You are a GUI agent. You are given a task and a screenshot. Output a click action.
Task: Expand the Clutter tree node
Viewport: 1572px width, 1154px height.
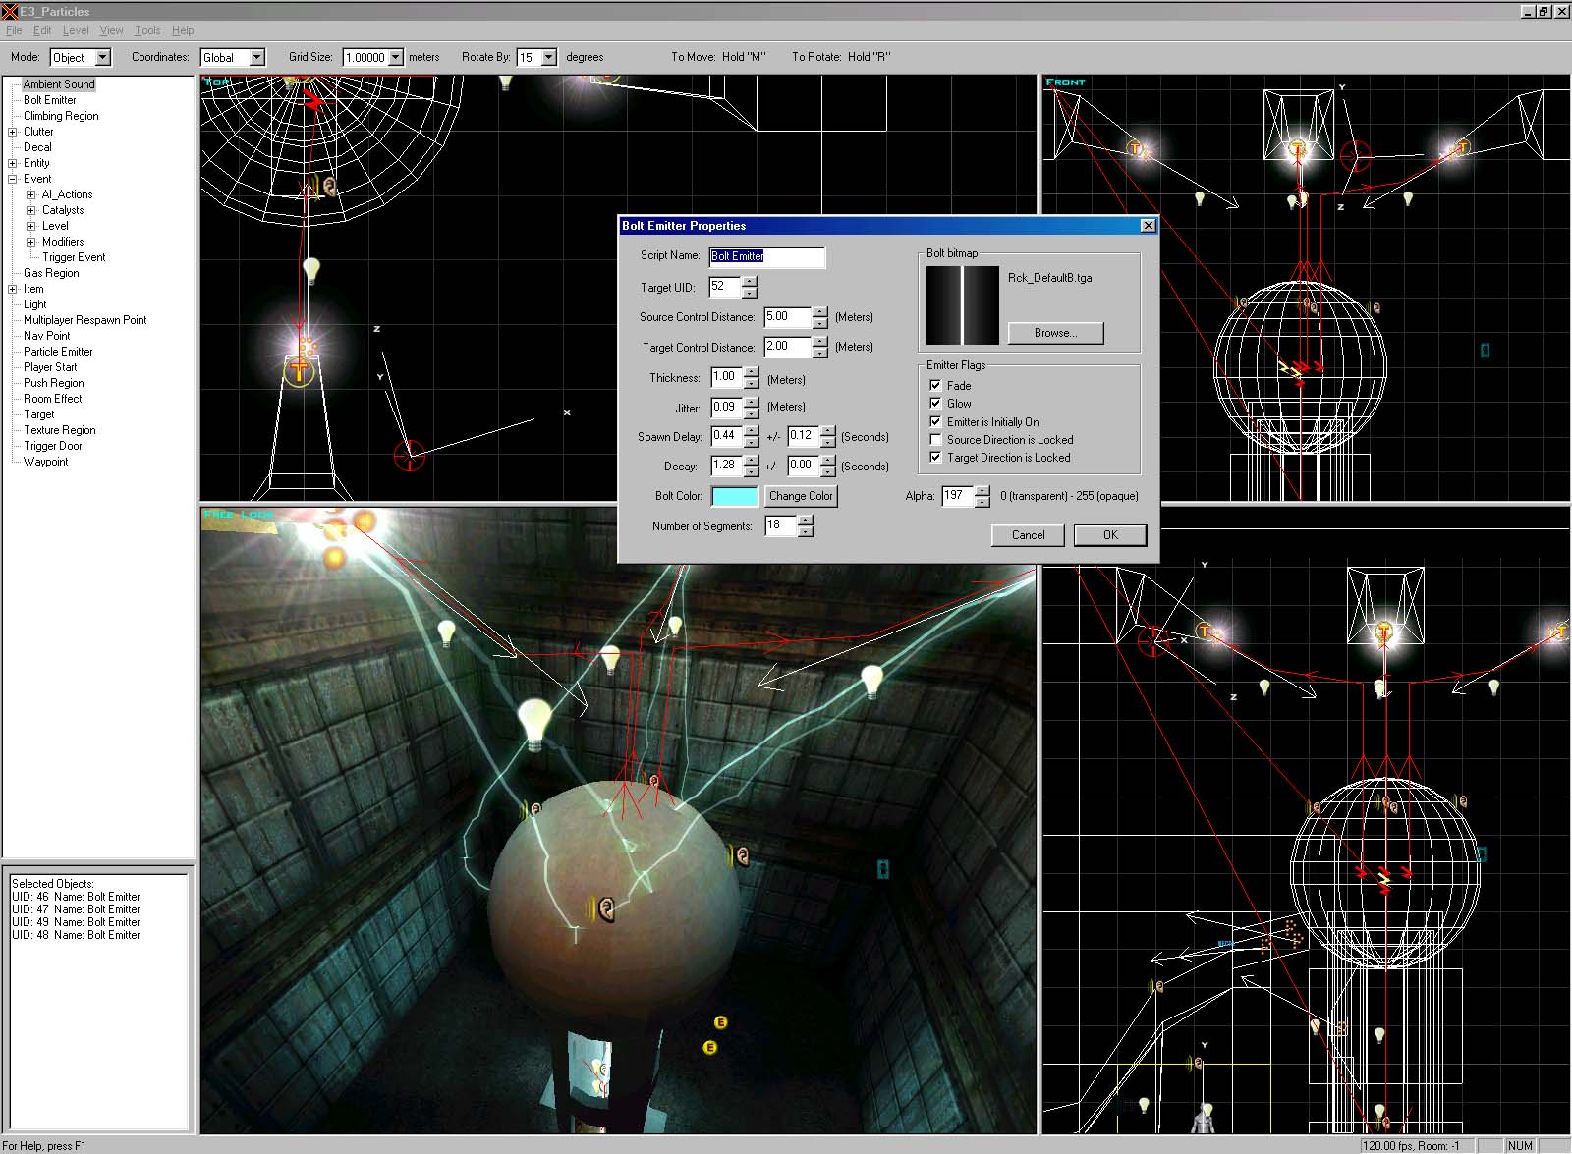point(13,132)
